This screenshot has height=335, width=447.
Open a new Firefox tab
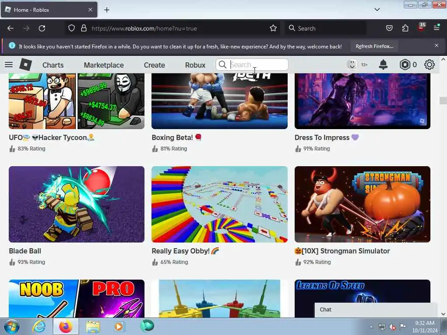pyautogui.click(x=107, y=10)
